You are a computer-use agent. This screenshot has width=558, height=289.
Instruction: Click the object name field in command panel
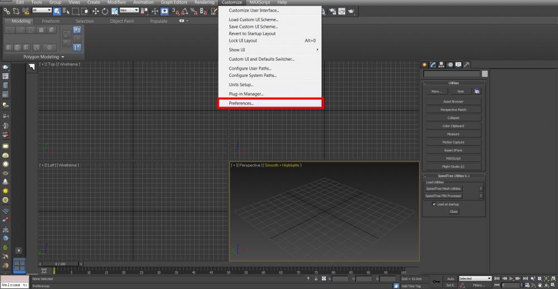click(x=451, y=74)
